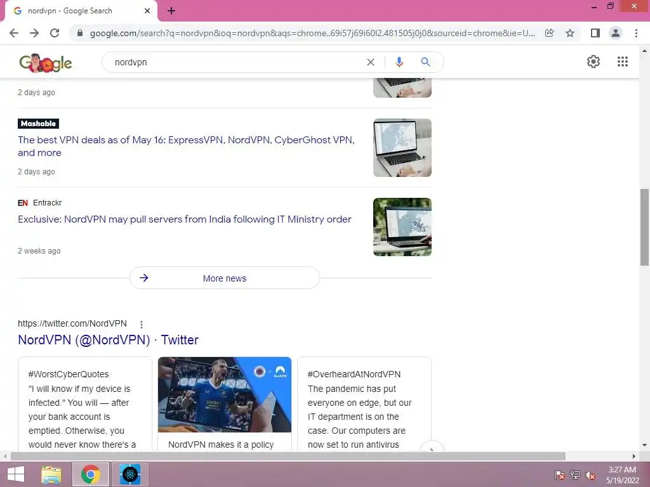
Task: Open network status tray icon
Action: (x=575, y=475)
